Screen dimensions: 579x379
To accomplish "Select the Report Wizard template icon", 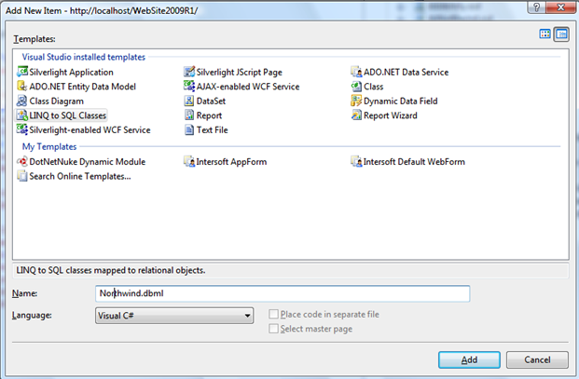I will 357,115.
